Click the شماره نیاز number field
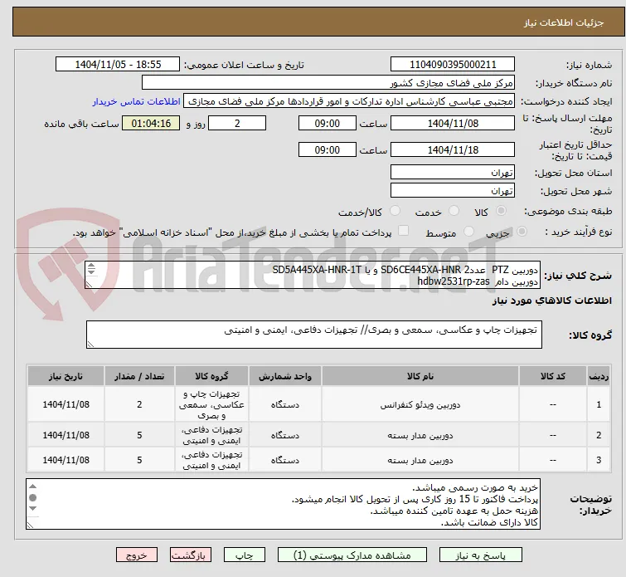This screenshot has height=577, width=626. 453,65
